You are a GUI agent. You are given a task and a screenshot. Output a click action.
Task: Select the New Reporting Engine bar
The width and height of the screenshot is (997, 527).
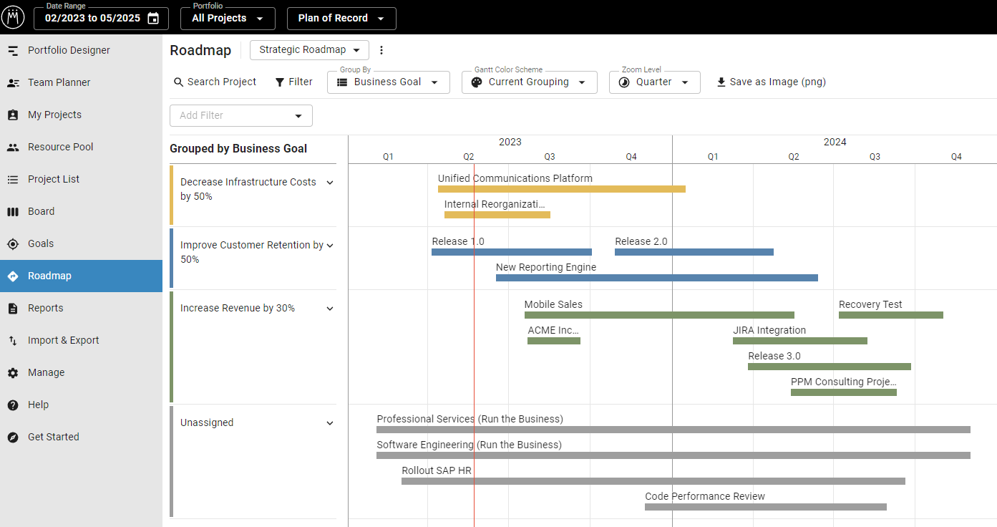[x=657, y=278]
